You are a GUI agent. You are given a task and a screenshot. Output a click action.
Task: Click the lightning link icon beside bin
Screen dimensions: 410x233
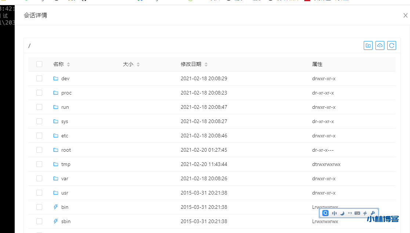56,207
